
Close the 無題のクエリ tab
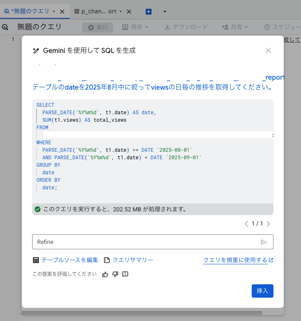pyautogui.click(x=62, y=12)
